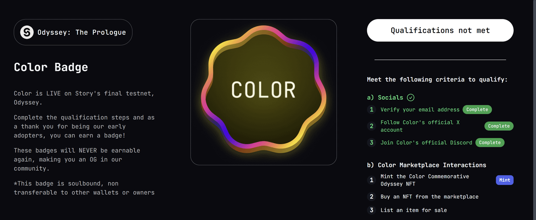
Task: Click the Socials green checkmark icon
Action: (x=410, y=98)
